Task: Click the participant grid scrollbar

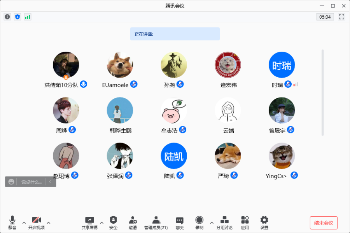Action: [x=322, y=92]
